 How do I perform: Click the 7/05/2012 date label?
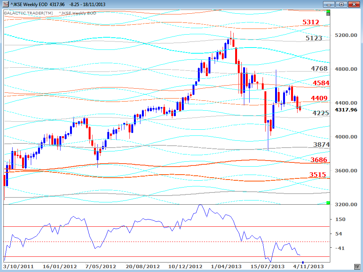tap(100, 266)
